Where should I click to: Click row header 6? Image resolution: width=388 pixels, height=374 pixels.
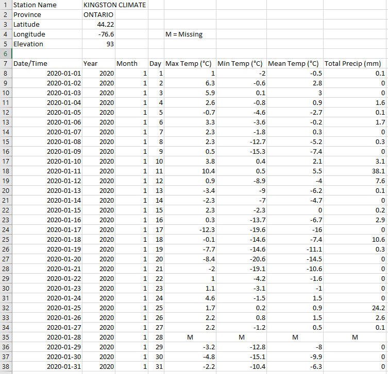click(6, 54)
